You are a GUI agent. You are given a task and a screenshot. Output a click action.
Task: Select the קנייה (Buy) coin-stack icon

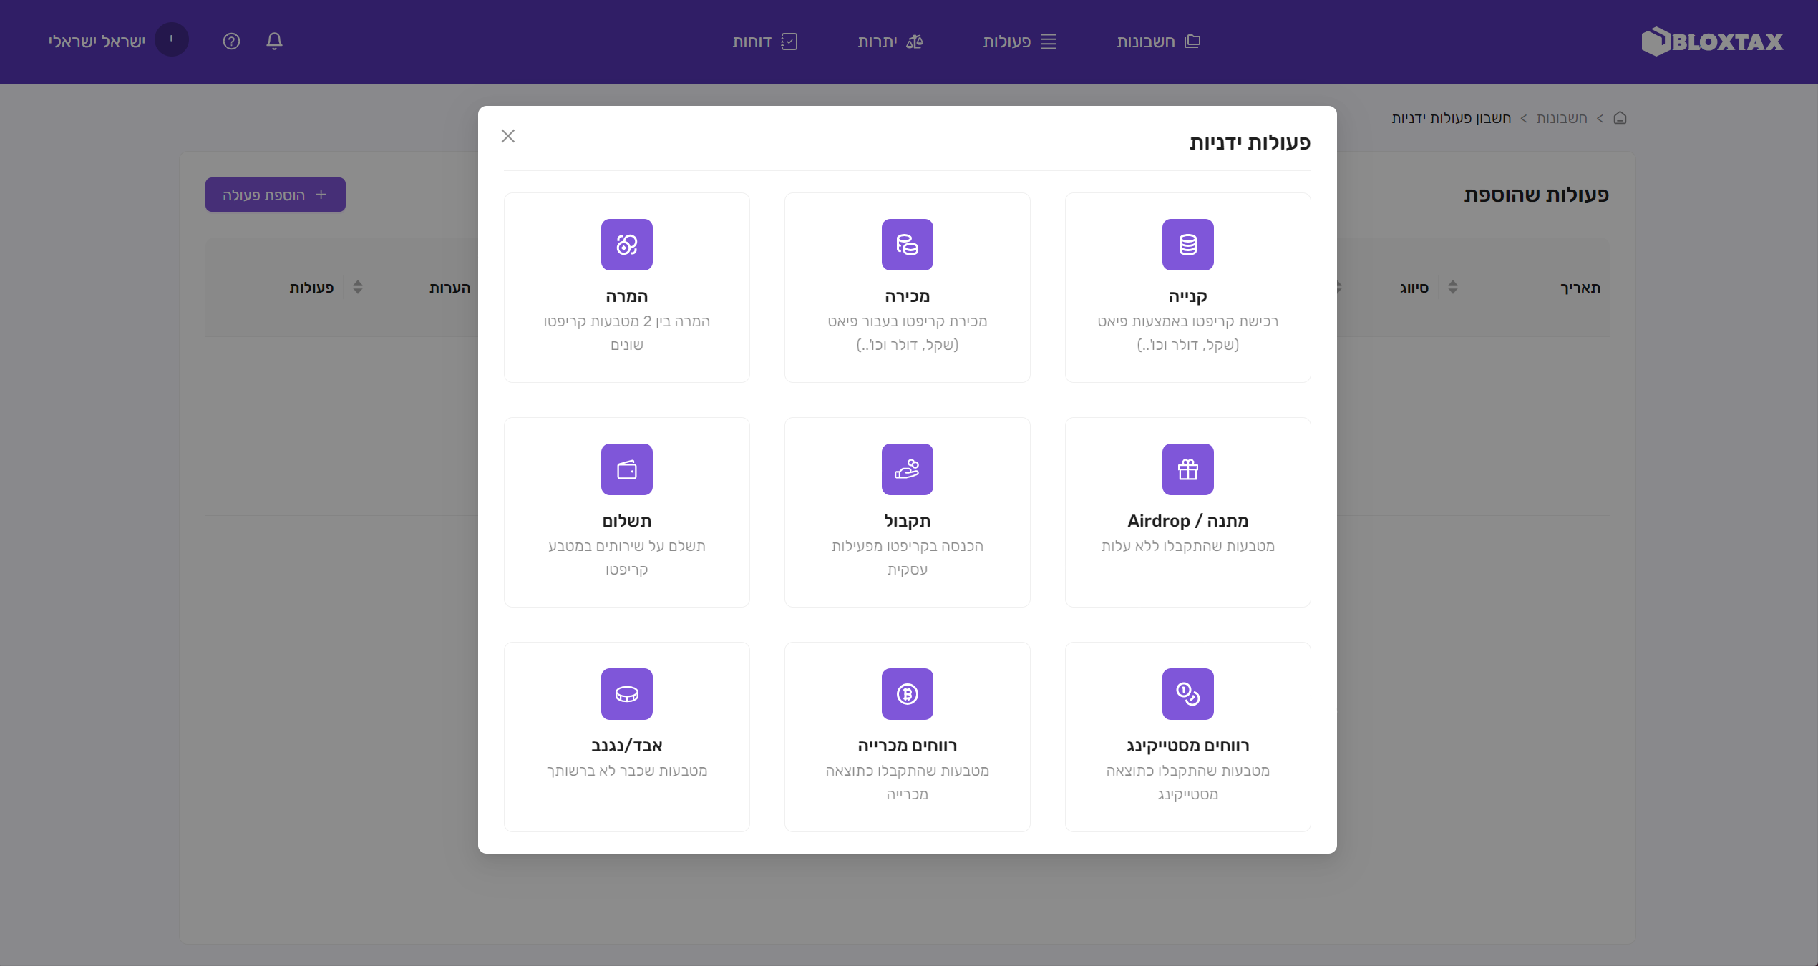tap(1187, 245)
